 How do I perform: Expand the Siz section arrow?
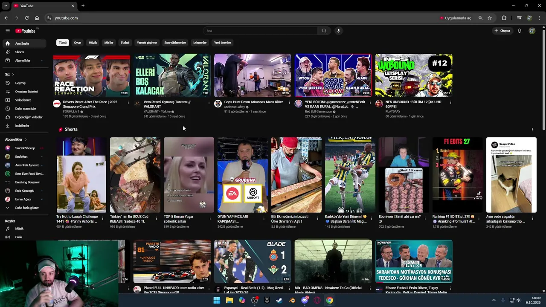(13, 75)
